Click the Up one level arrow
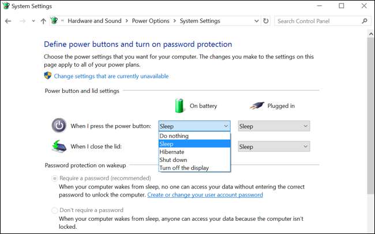Image resolution: width=375 pixels, height=234 pixels. click(43, 21)
